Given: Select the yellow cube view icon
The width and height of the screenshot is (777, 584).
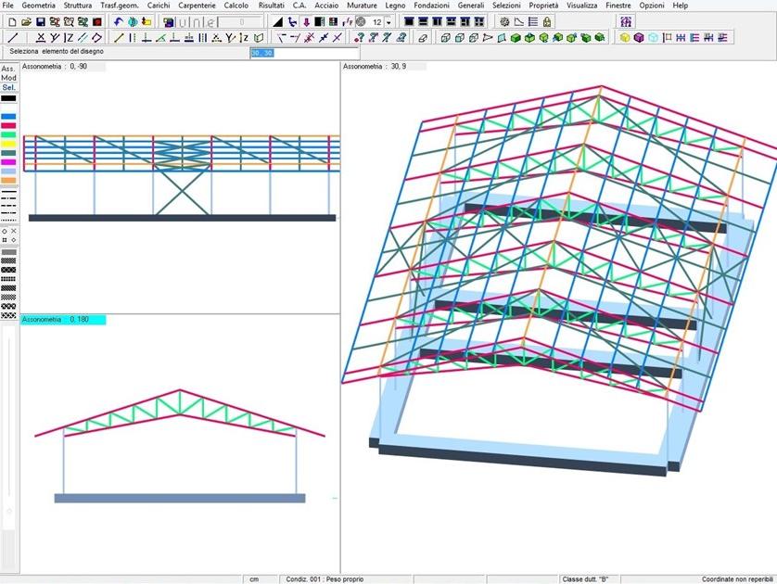Looking at the screenshot, I should [625, 38].
